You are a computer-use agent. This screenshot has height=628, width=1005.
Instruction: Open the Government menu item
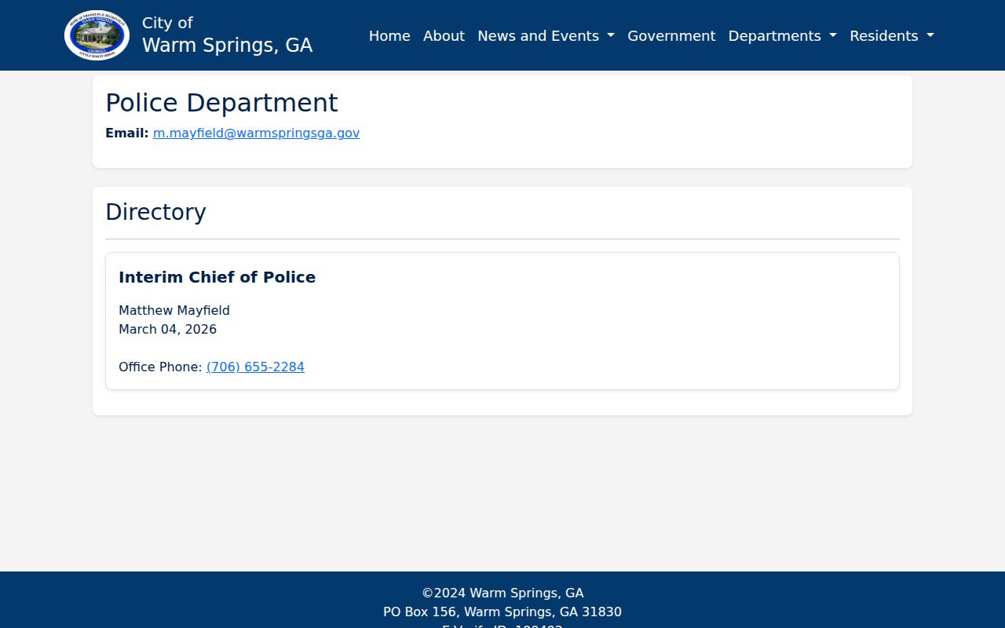[671, 36]
